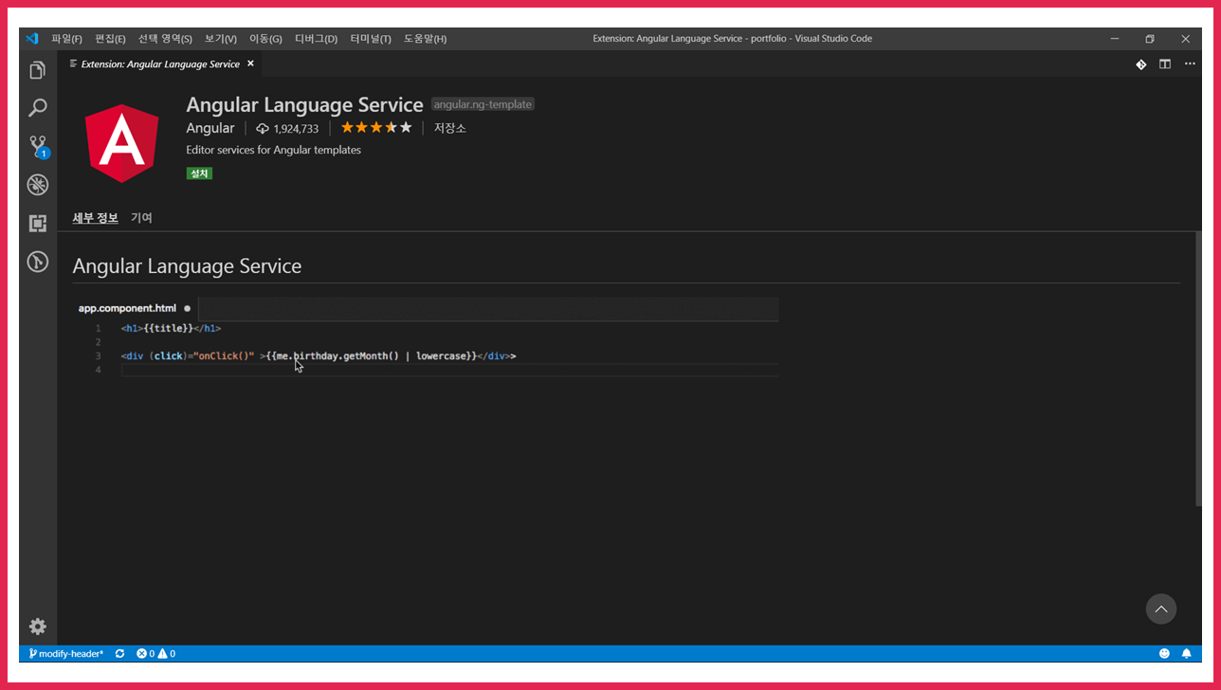Open the Extensions view in activity bar
This screenshot has height=690, width=1221.
tap(37, 224)
